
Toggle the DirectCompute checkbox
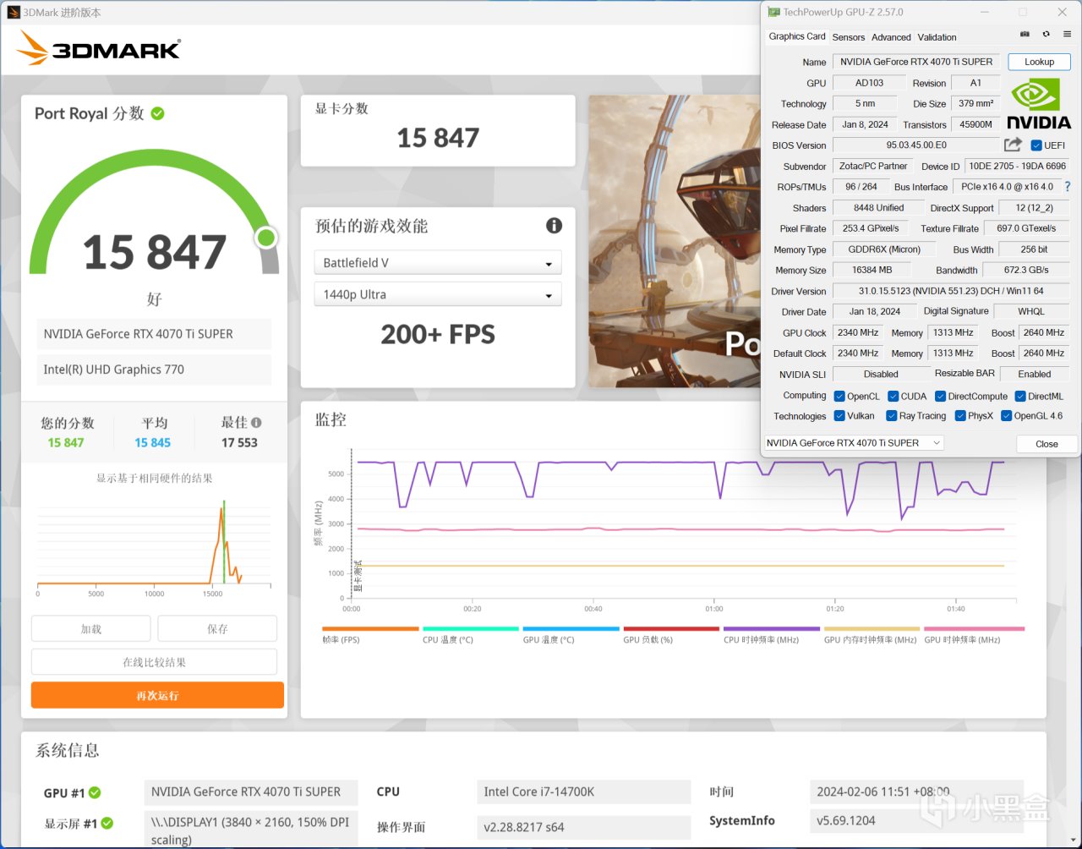[940, 396]
